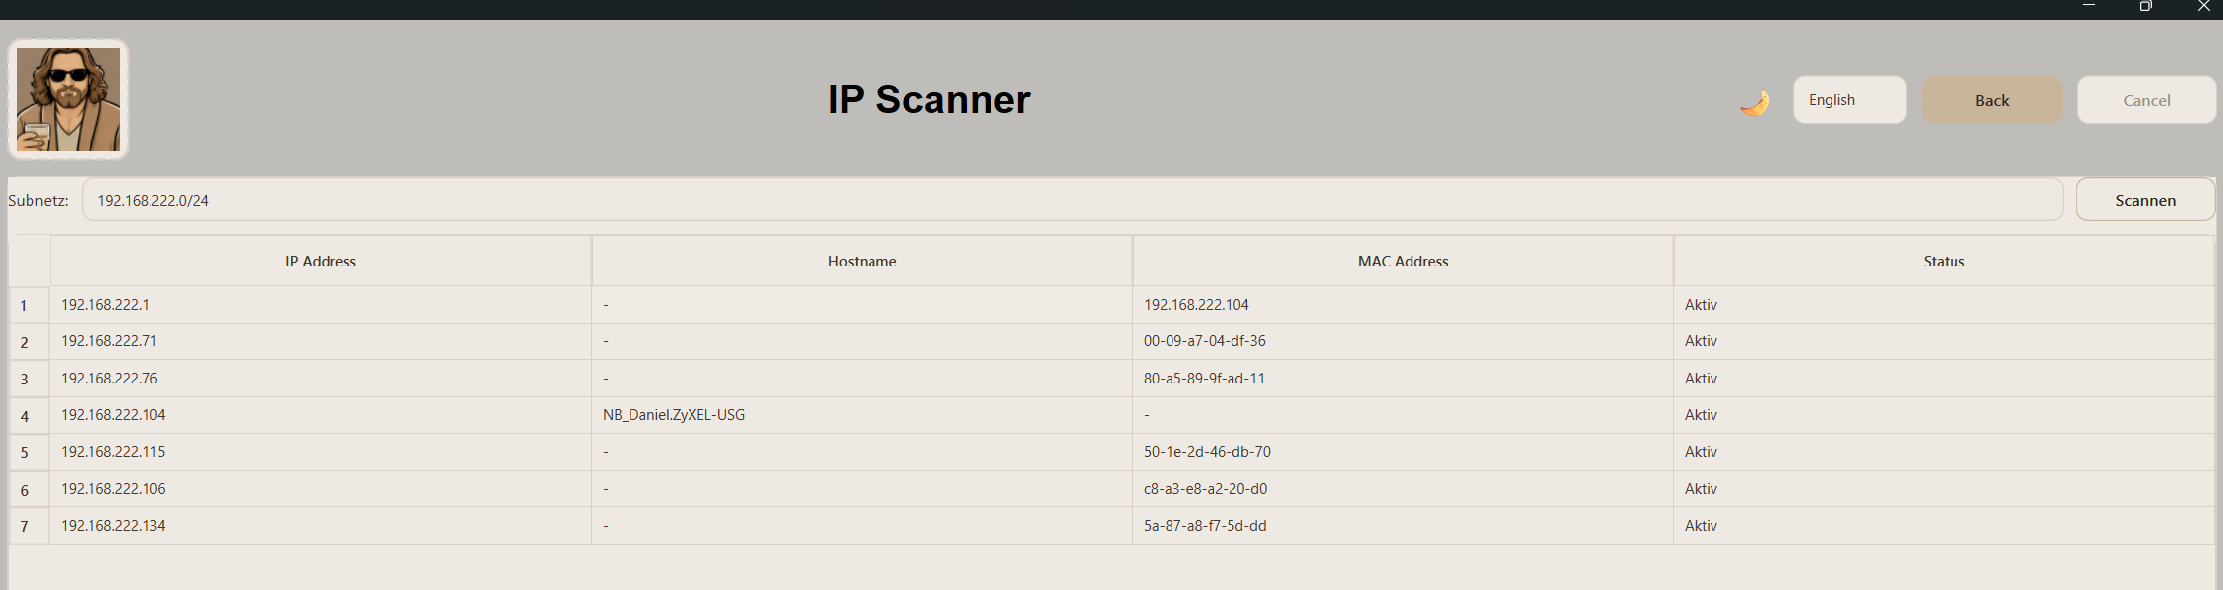
Task: Select Aktiv status for 192.168.222.106 row
Action: (x=1944, y=489)
